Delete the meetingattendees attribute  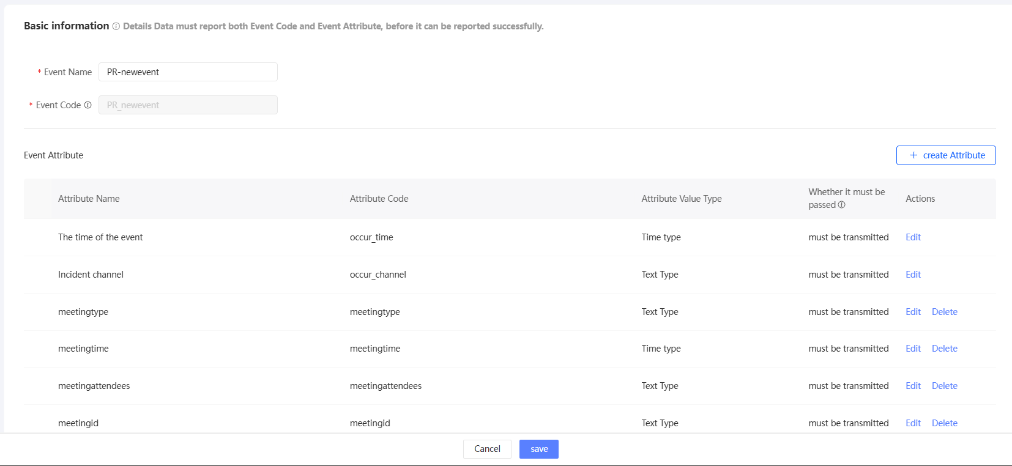[944, 386]
